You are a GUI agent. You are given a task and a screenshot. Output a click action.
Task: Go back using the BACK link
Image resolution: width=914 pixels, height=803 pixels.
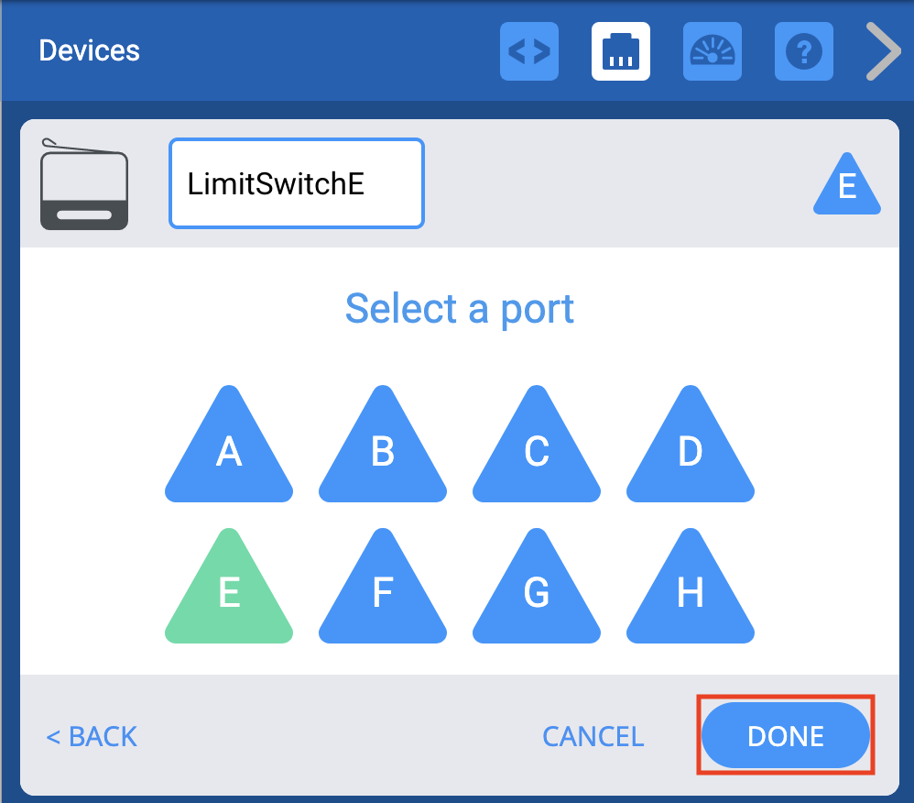click(91, 736)
